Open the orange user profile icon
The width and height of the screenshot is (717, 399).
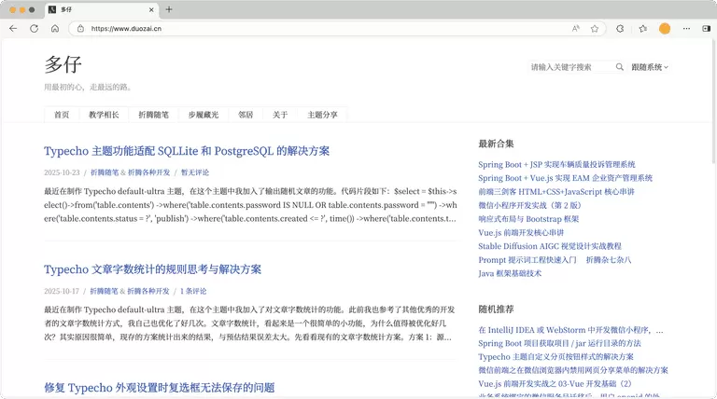[665, 29]
